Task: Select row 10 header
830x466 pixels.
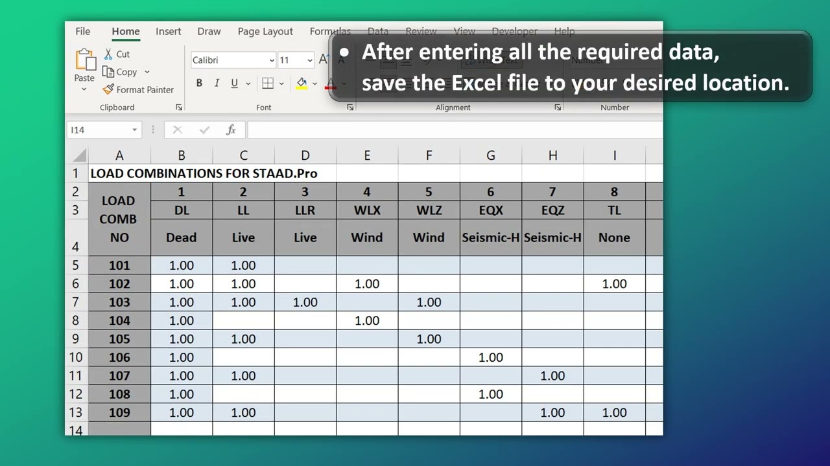Action: 77,357
